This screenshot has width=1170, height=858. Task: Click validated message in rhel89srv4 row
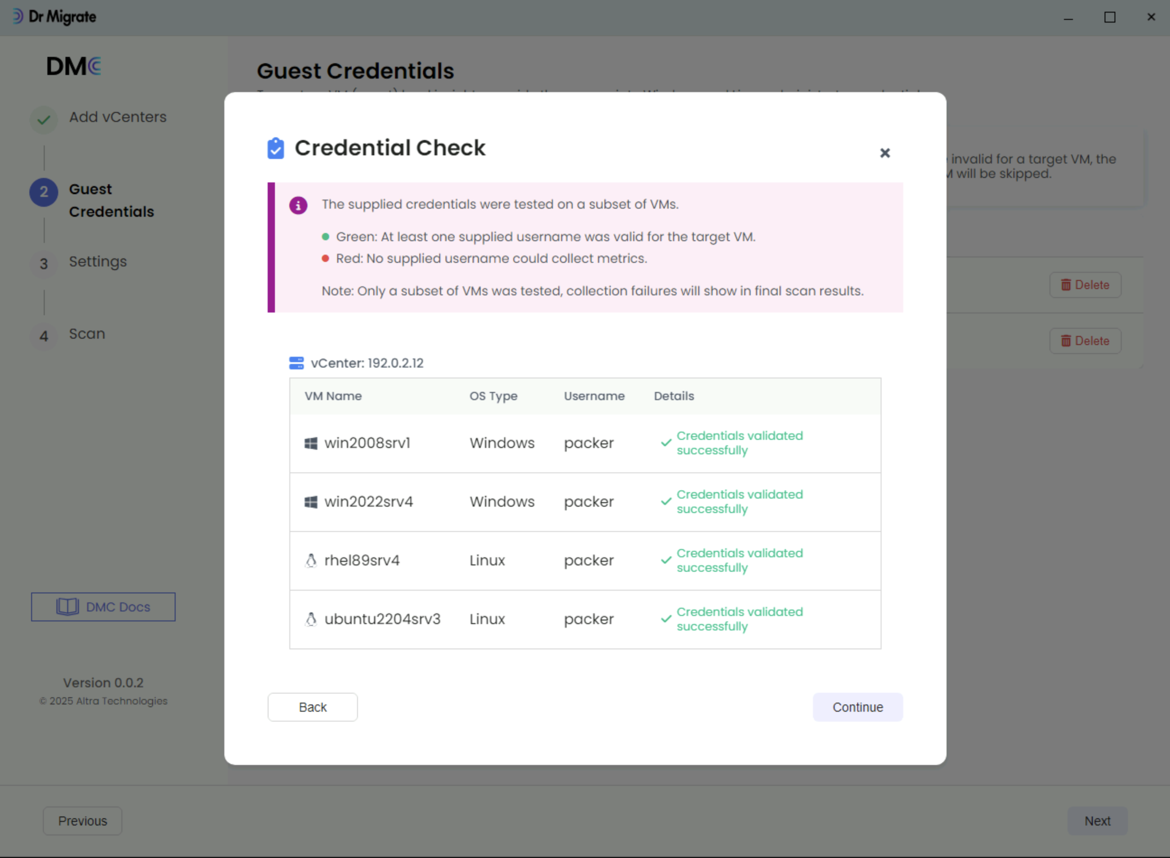740,560
